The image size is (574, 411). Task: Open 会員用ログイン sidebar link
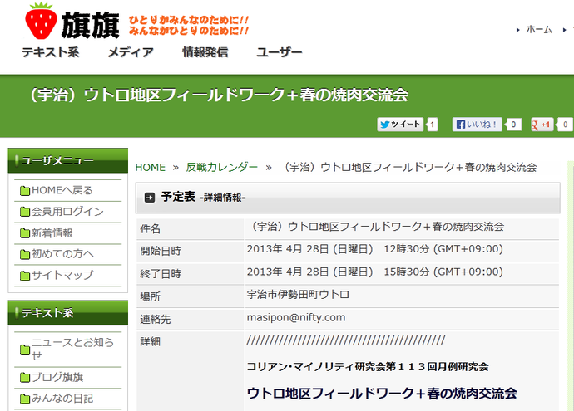tap(67, 212)
